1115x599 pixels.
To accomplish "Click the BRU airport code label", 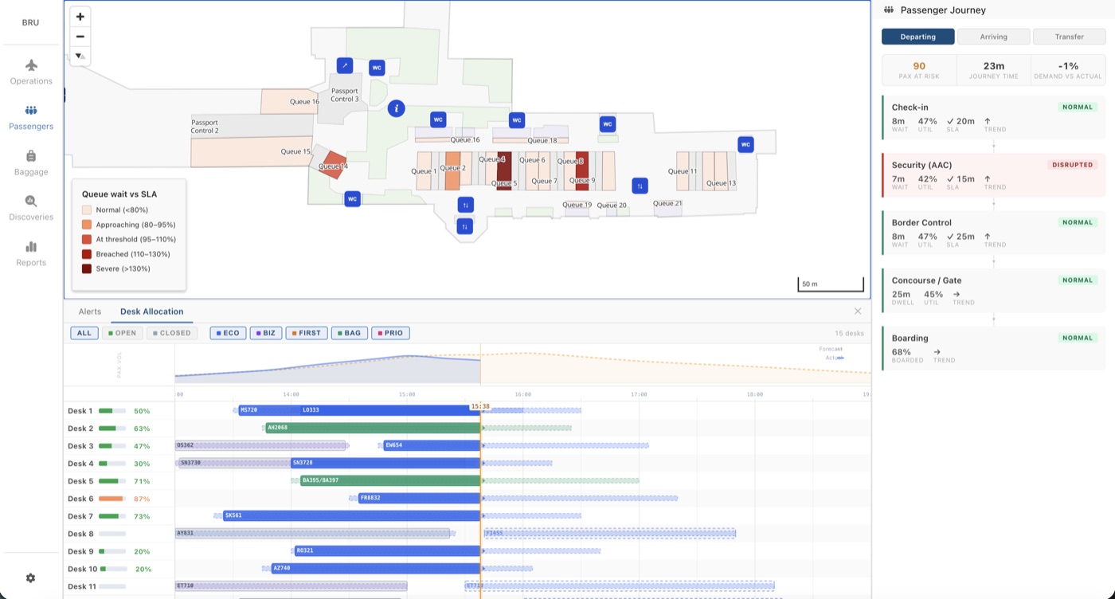I will pyautogui.click(x=30, y=22).
